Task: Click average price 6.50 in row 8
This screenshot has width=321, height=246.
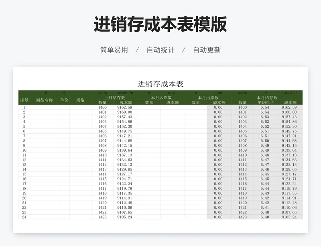Action: [265, 141]
